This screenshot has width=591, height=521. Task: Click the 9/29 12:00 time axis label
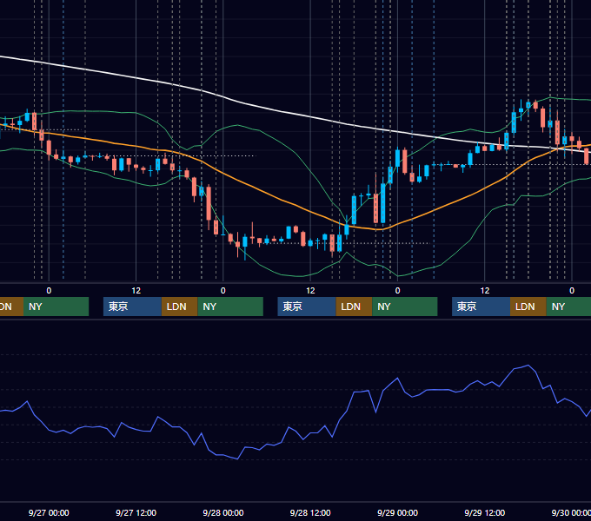point(485,512)
